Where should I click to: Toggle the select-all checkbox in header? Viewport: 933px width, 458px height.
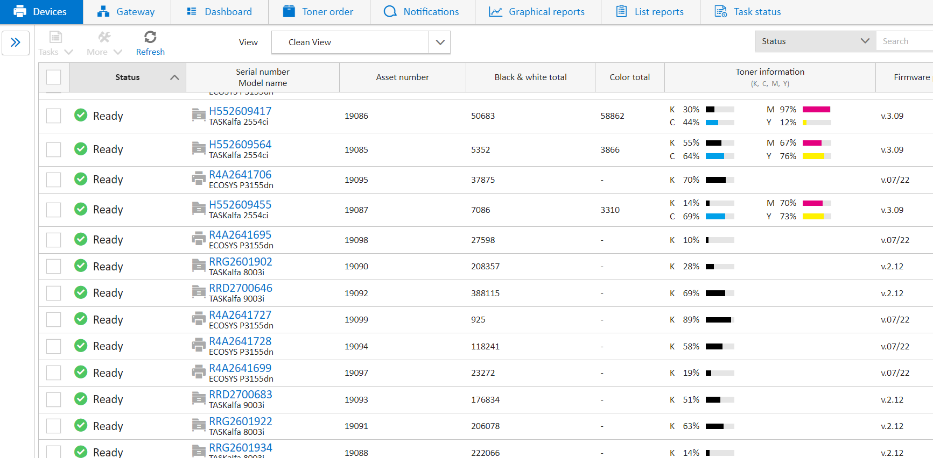[53, 77]
